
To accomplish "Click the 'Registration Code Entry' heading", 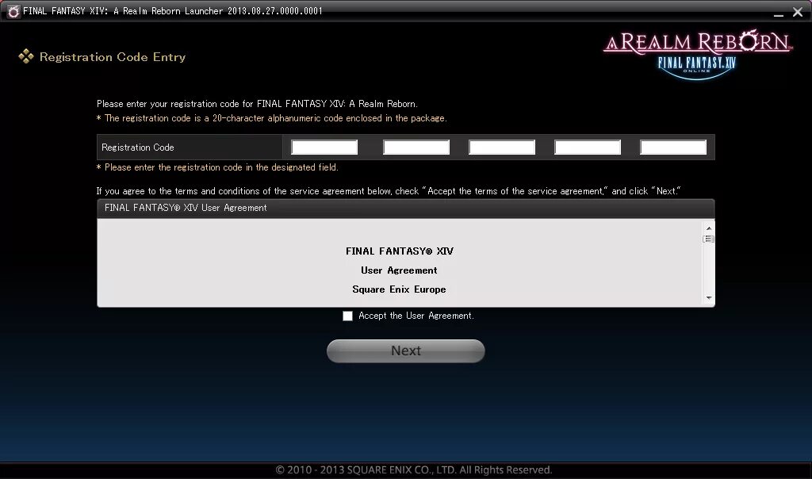I will tap(113, 57).
